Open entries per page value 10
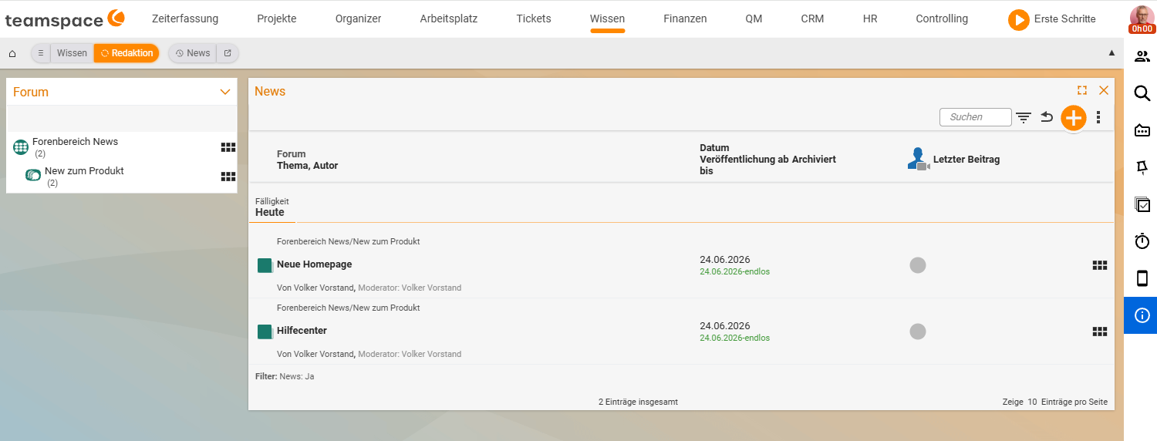 1032,402
